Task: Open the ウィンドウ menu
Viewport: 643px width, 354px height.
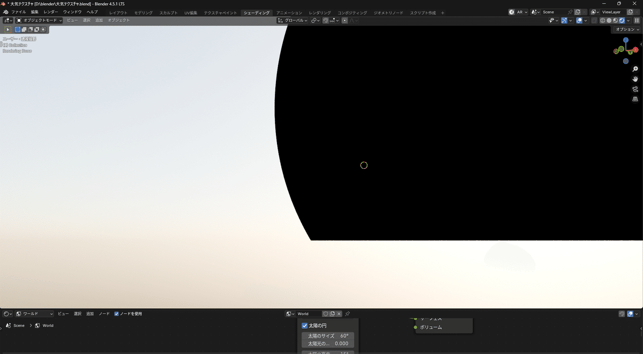Action: click(72, 12)
